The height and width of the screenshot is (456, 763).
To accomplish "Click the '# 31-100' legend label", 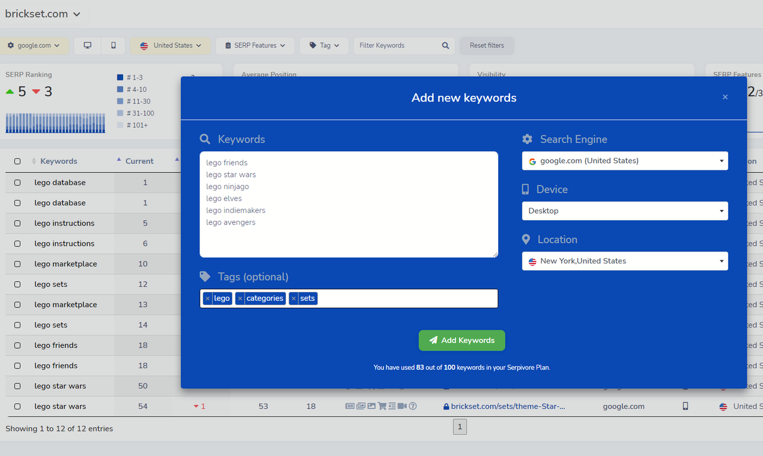I will point(140,113).
